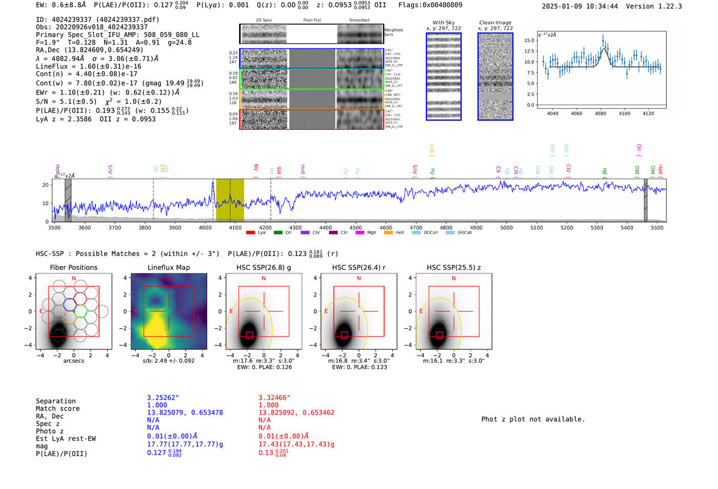The image size is (718, 489).
Task: Click the blue separation value 3.25262"
Action: click(163, 398)
